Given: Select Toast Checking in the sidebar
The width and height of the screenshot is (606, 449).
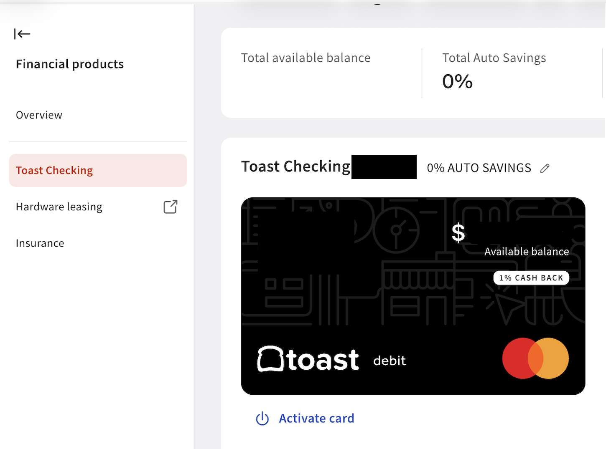Looking at the screenshot, I should [x=54, y=170].
